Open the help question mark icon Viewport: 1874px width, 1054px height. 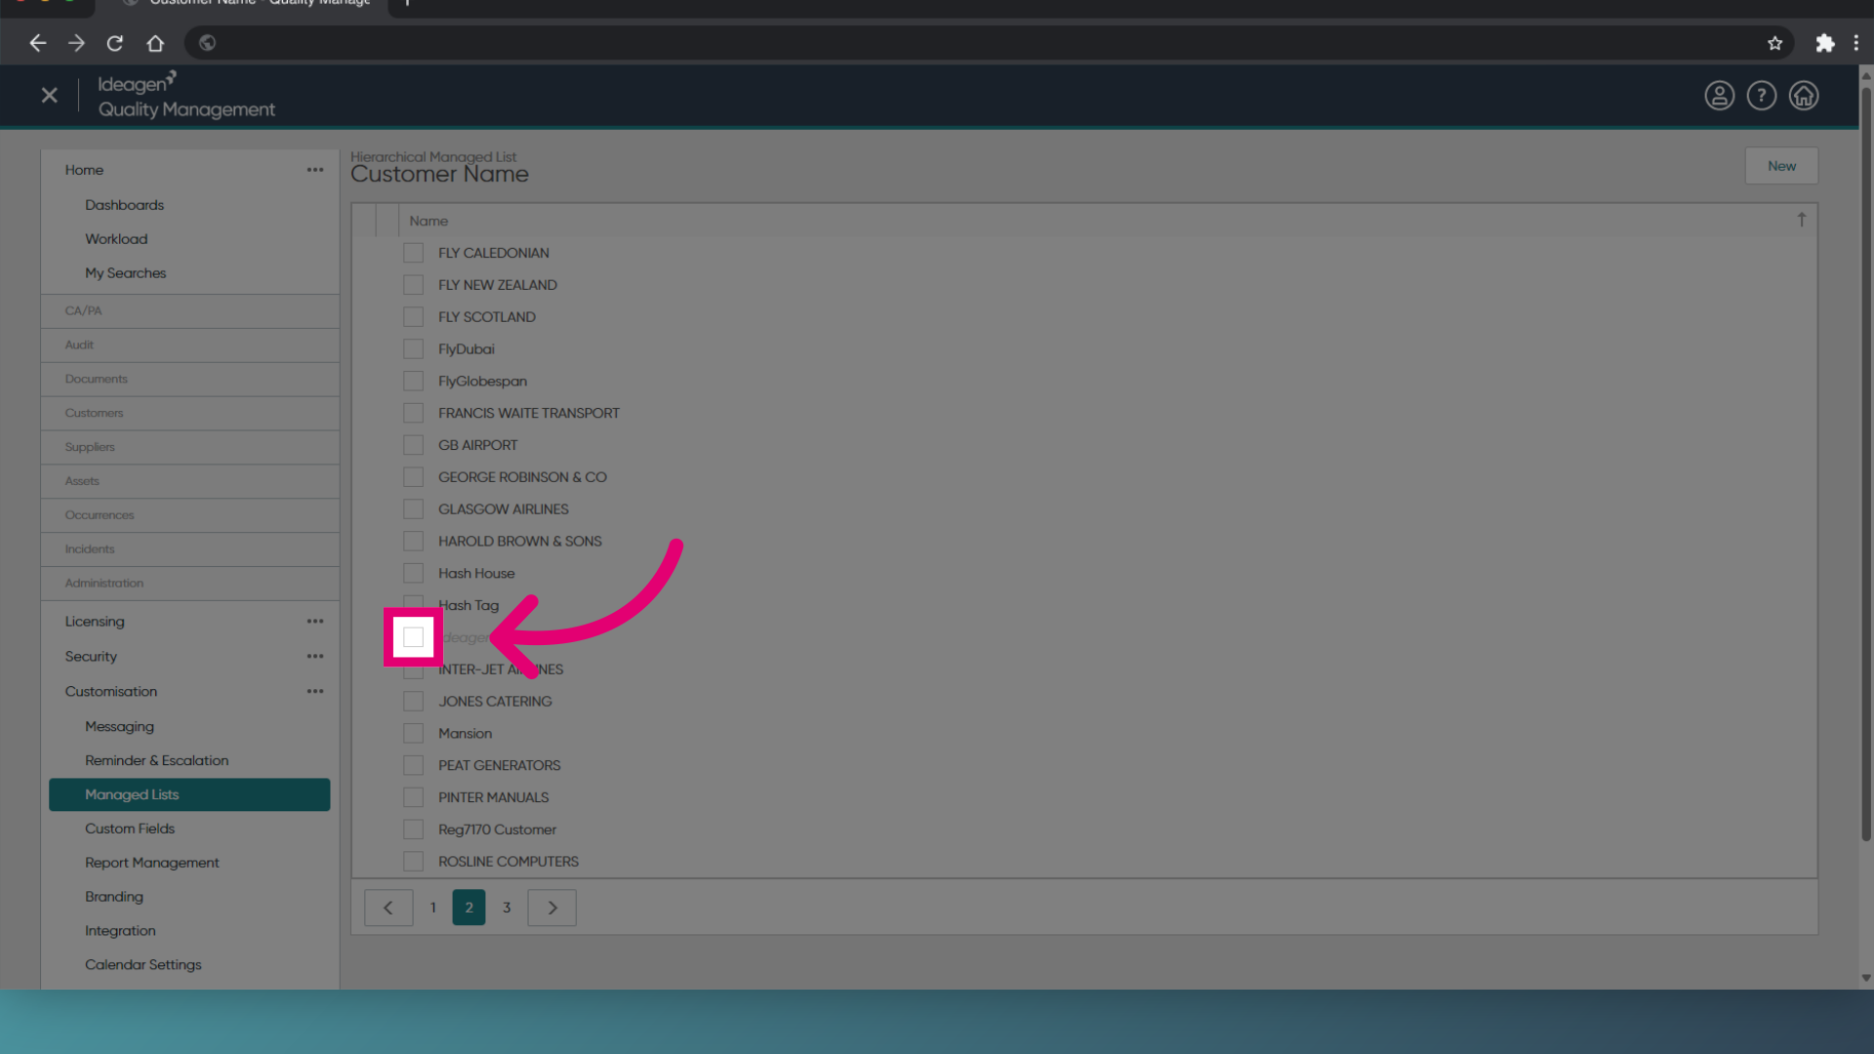1761,96
